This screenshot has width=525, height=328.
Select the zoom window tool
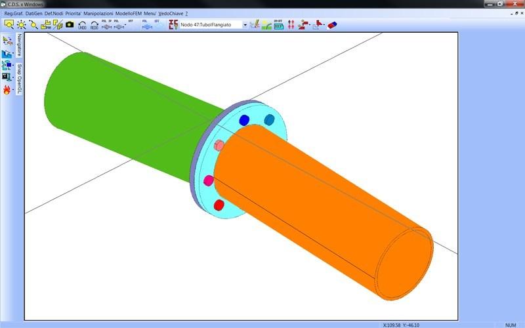pyautogui.click(x=9, y=24)
